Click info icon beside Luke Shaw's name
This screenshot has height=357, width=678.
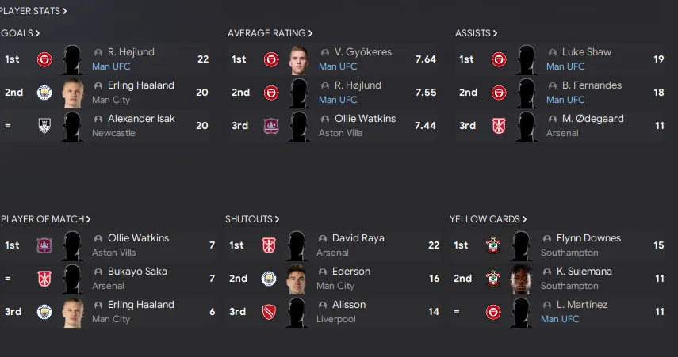(x=553, y=52)
